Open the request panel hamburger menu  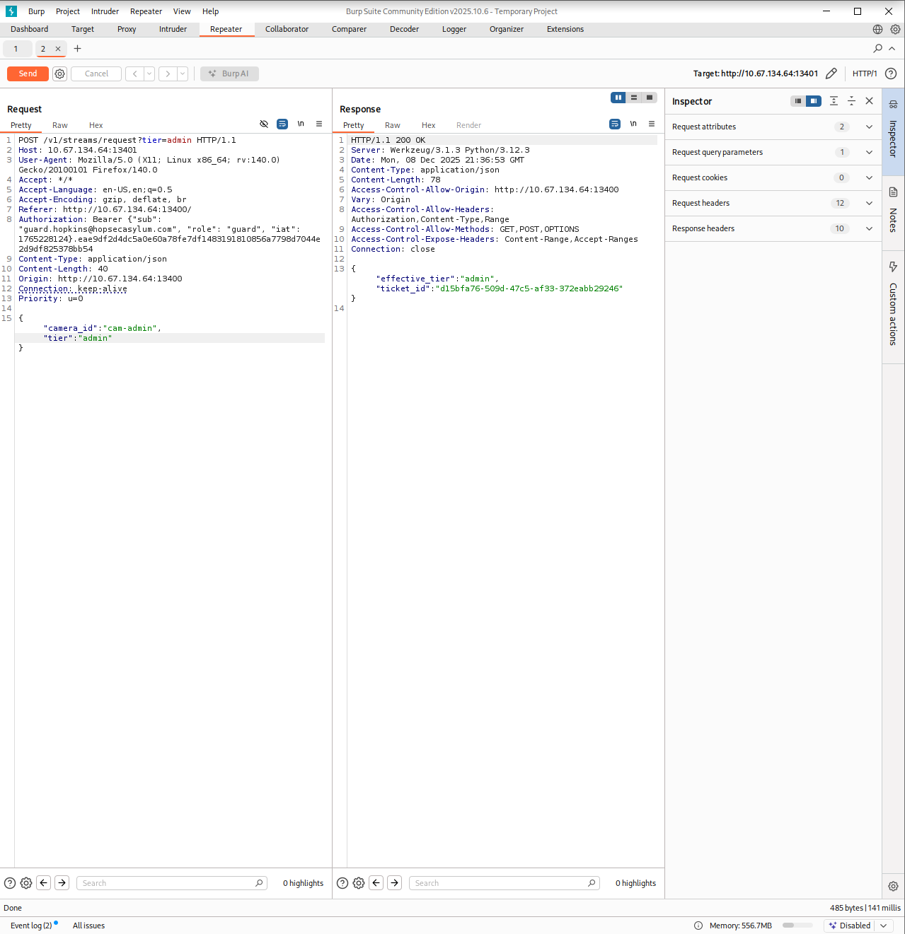pyautogui.click(x=319, y=124)
